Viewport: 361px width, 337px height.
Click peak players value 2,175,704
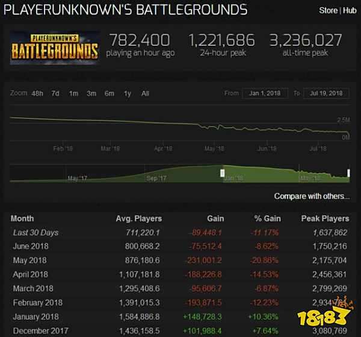(330, 260)
